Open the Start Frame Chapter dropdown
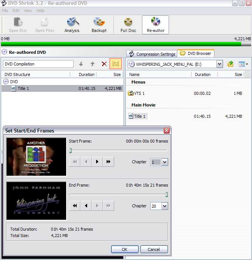The width and height of the screenshot is (252, 260). [164, 162]
